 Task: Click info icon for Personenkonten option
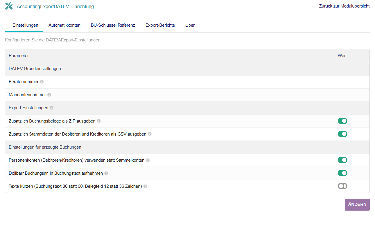tap(148, 160)
